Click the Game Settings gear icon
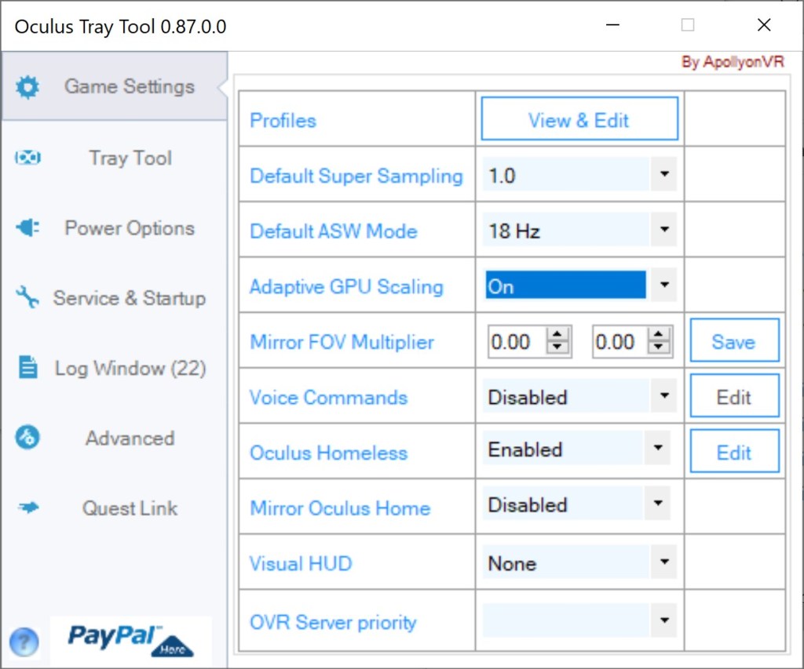804x669 pixels. (x=27, y=87)
